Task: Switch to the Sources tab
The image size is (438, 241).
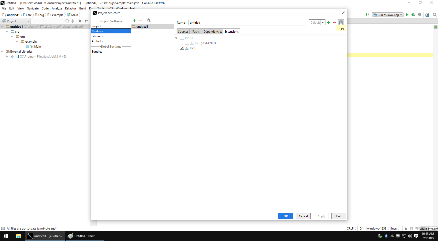Action: [x=183, y=31]
